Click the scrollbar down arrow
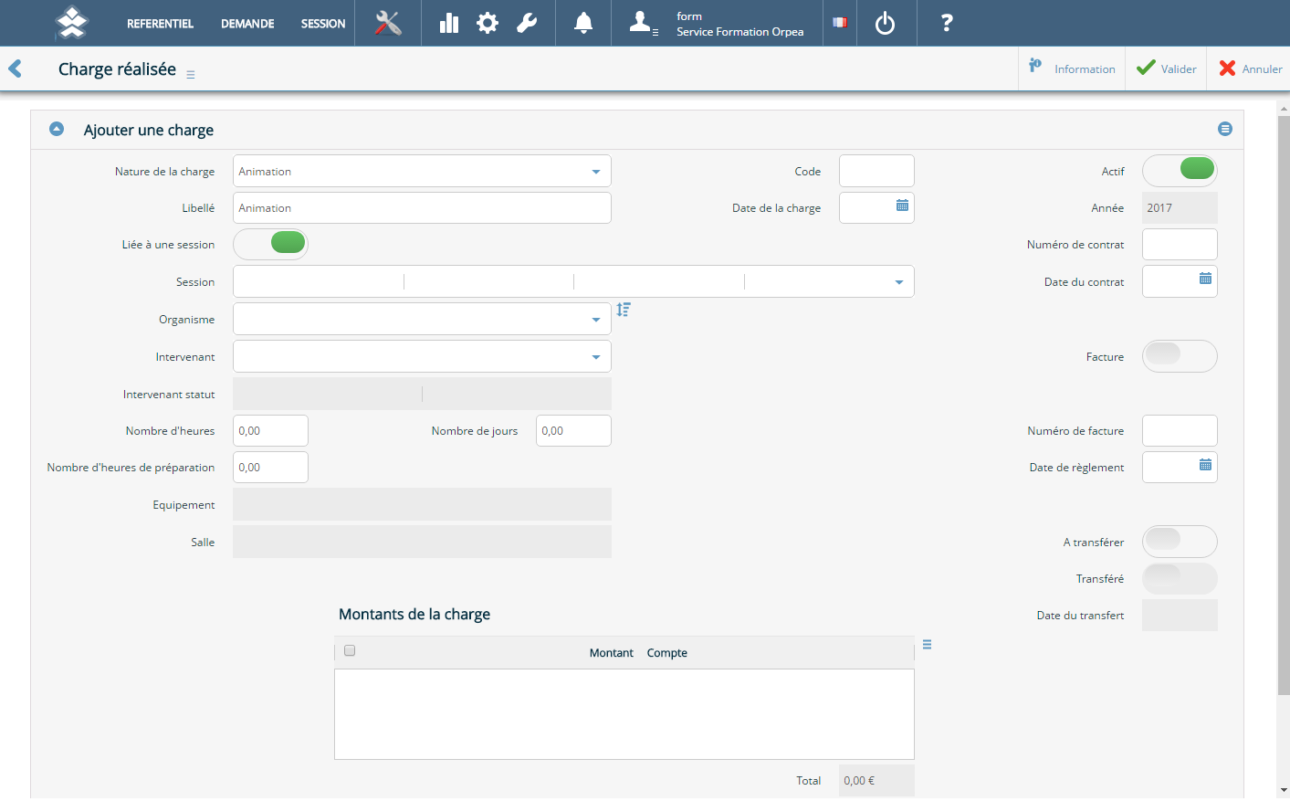The height and width of the screenshot is (801, 1290). pyautogui.click(x=1284, y=790)
